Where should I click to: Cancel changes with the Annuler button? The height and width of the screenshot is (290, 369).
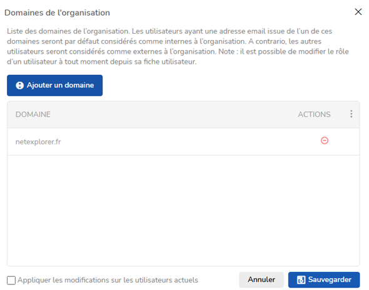click(261, 279)
